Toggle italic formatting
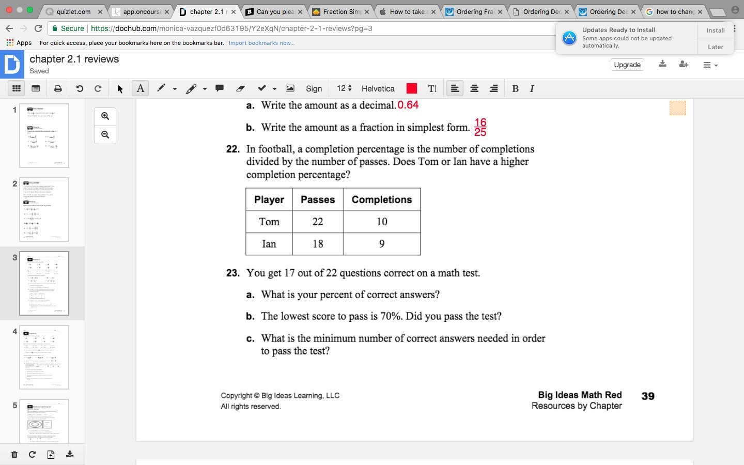744x465 pixels. [532, 88]
